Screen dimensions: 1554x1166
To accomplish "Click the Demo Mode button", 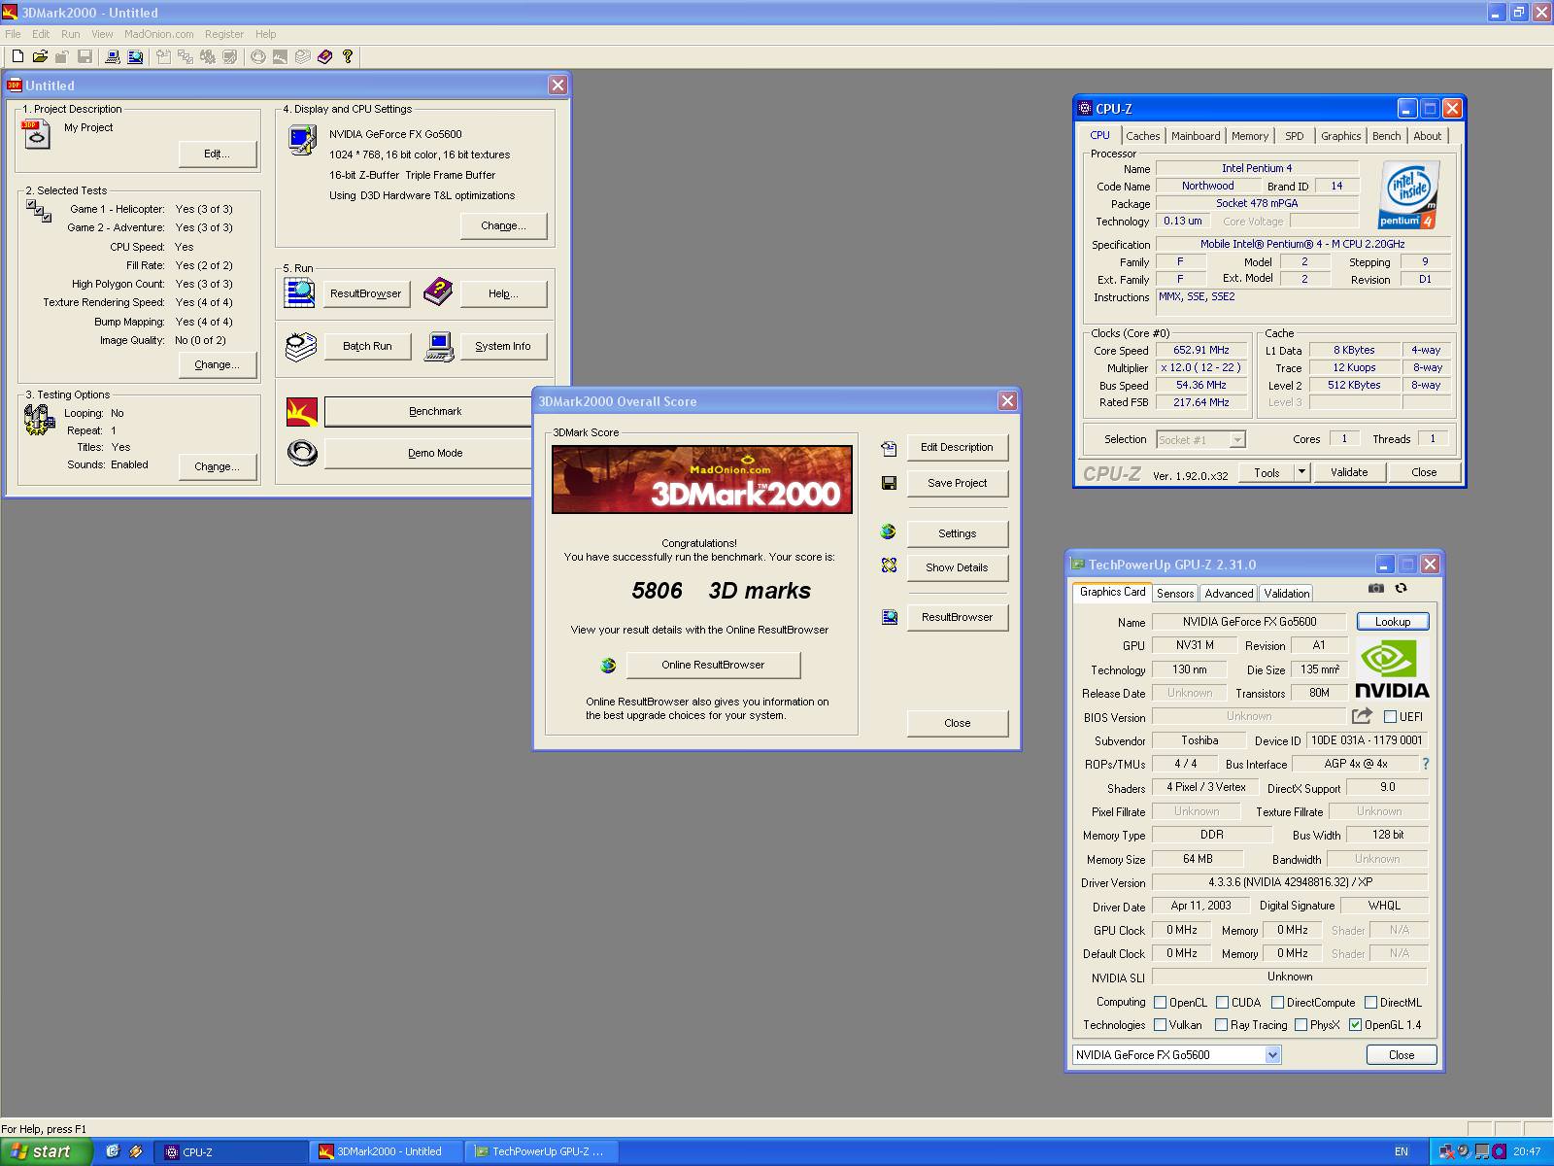I will coord(435,453).
